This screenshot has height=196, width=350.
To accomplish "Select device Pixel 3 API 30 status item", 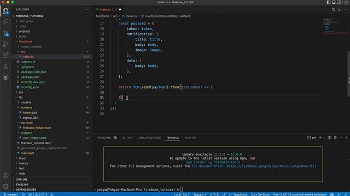I will [300, 194].
